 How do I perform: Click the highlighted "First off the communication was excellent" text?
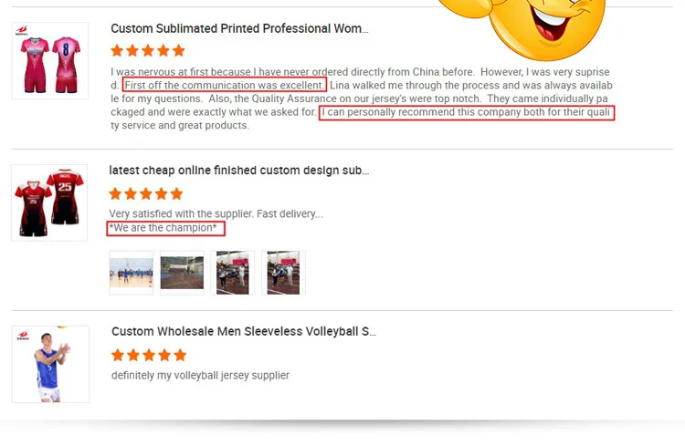point(225,85)
